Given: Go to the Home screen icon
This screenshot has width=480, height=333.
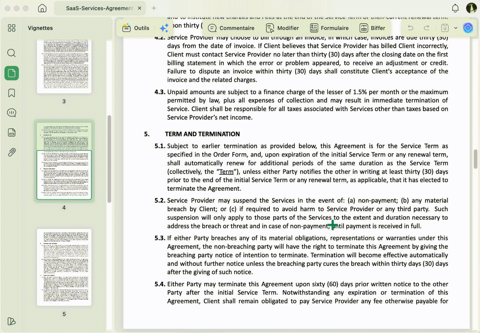Looking at the screenshot, I should (x=42, y=8).
